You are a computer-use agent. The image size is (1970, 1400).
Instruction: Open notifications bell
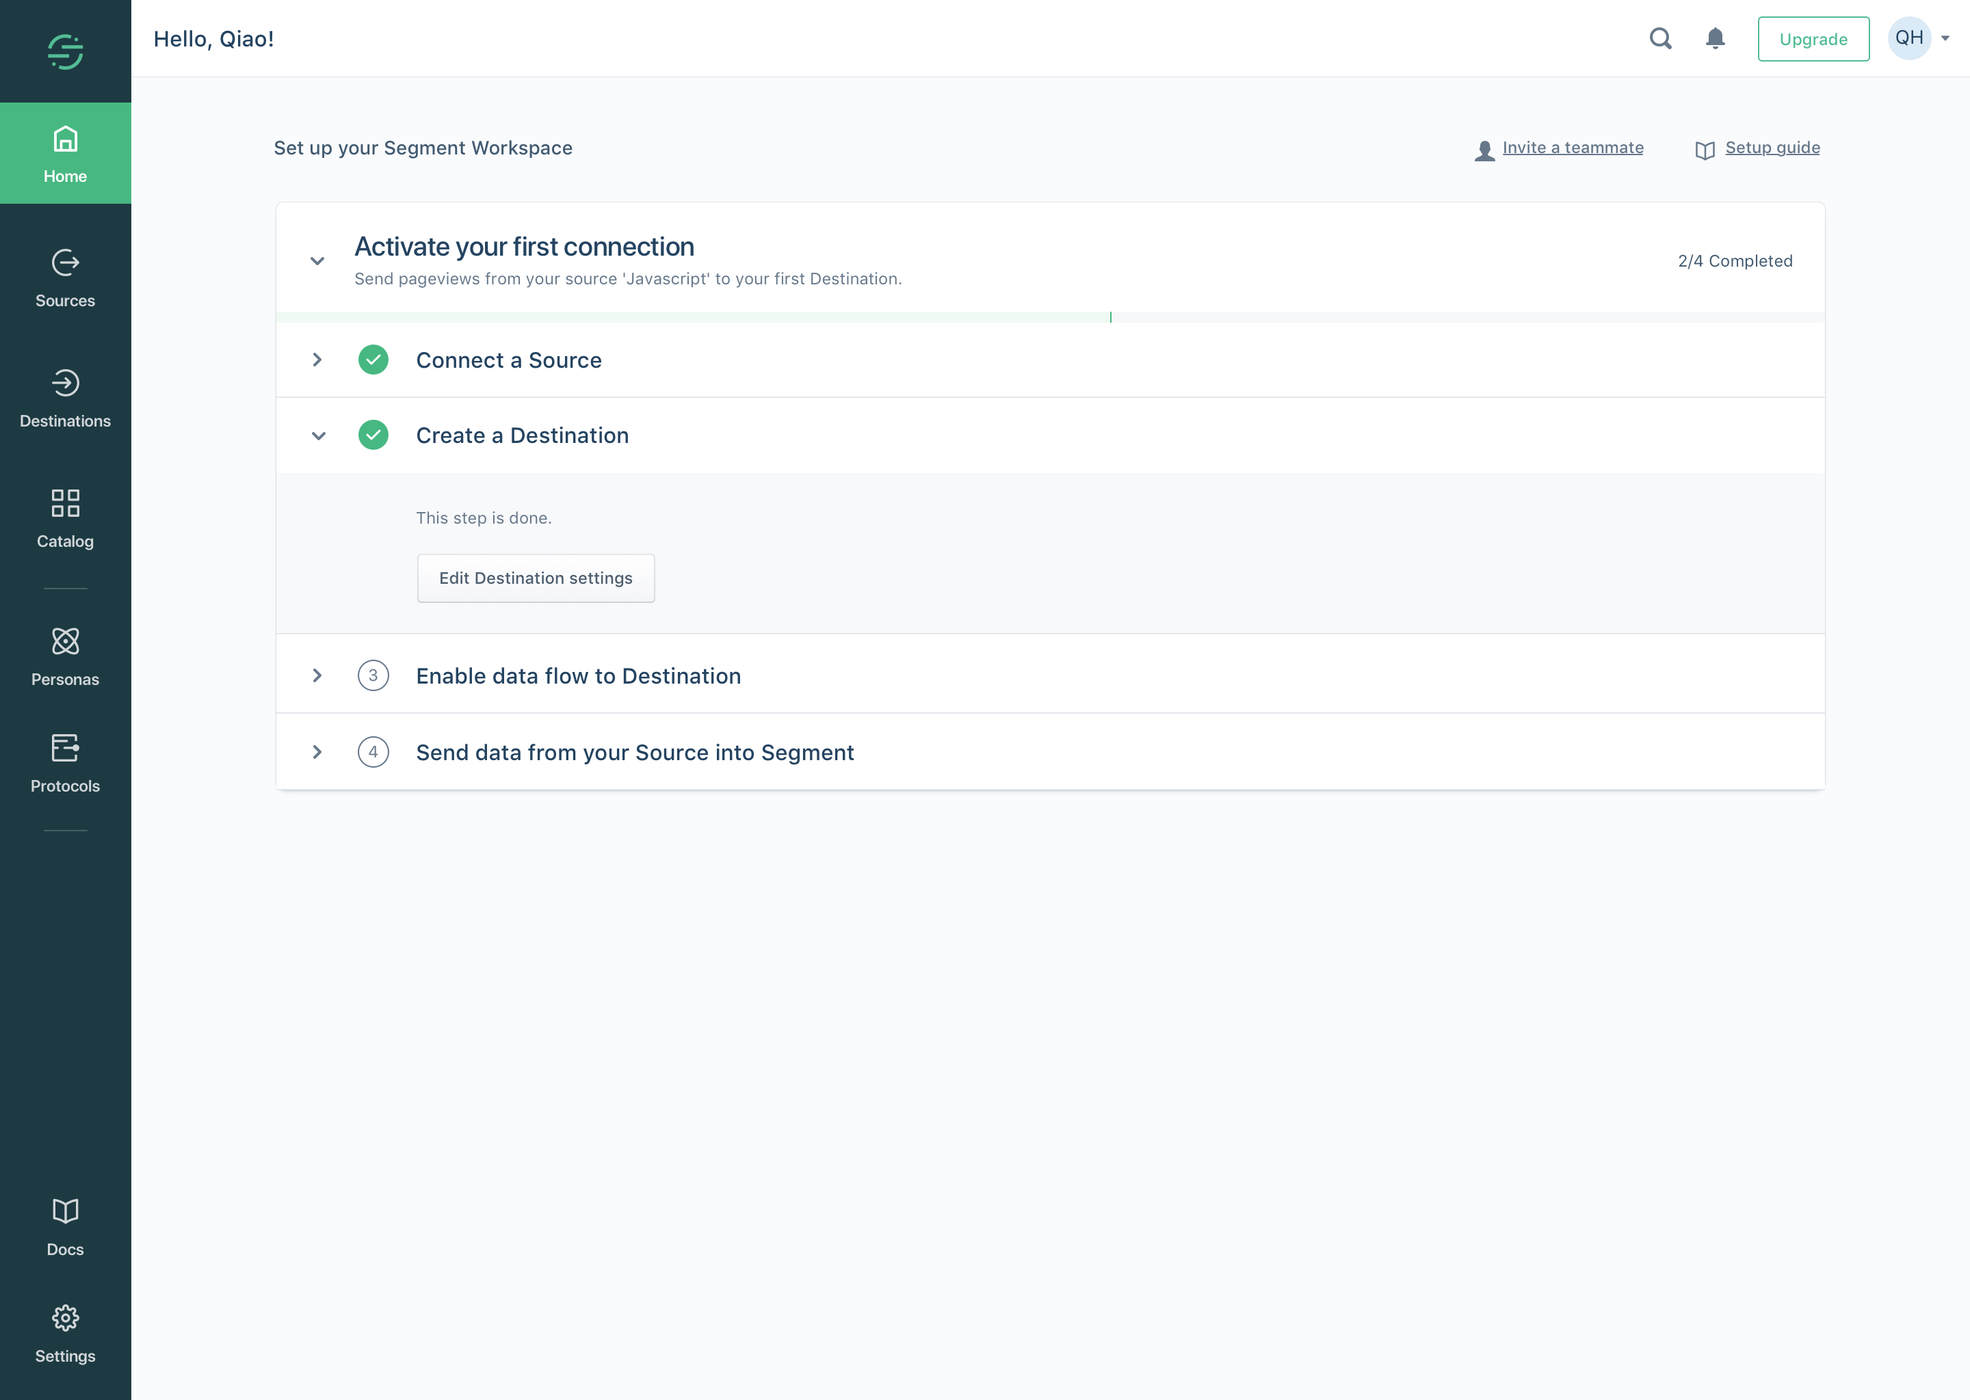point(1716,39)
